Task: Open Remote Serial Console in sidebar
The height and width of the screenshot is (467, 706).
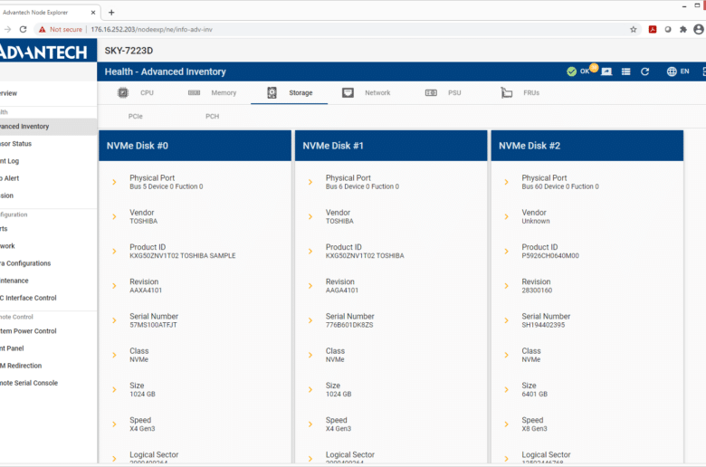Action: click(x=48, y=383)
